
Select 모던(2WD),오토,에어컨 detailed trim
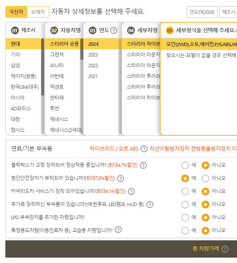click(199, 44)
